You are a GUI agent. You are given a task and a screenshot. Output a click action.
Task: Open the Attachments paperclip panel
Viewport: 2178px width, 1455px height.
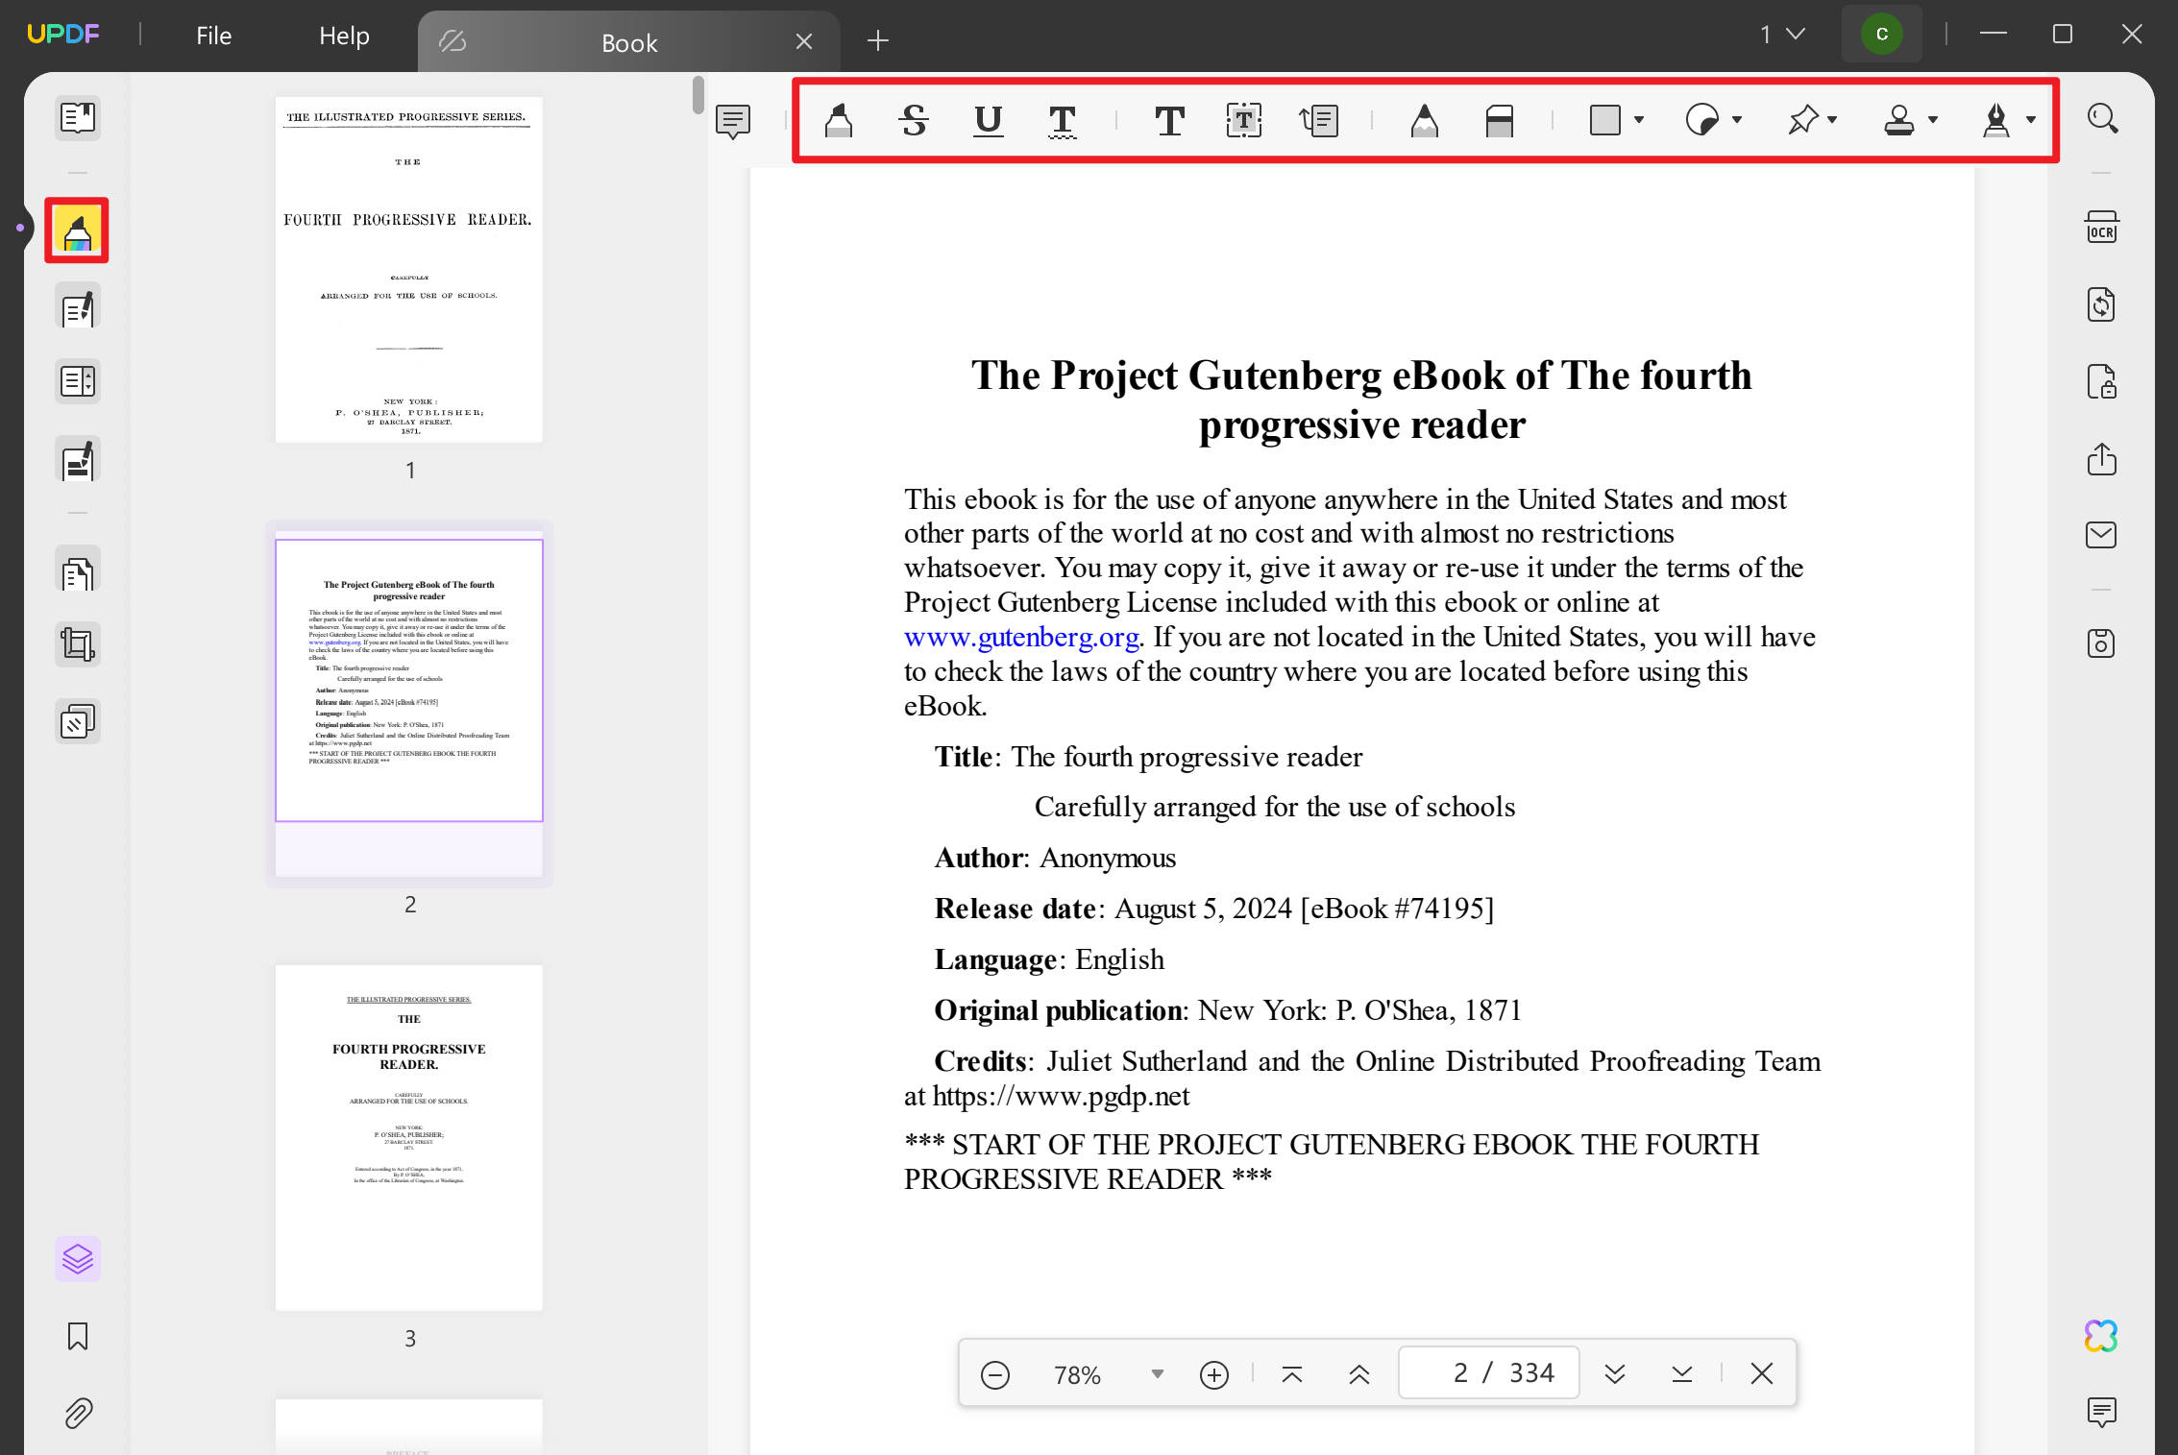coord(78,1413)
